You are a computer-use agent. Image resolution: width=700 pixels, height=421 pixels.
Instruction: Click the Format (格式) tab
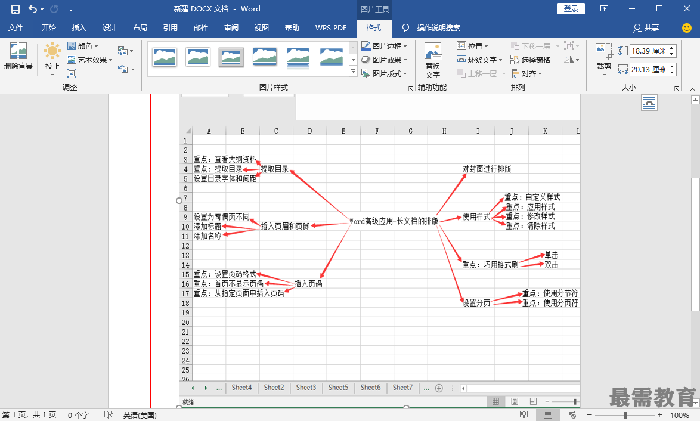374,27
